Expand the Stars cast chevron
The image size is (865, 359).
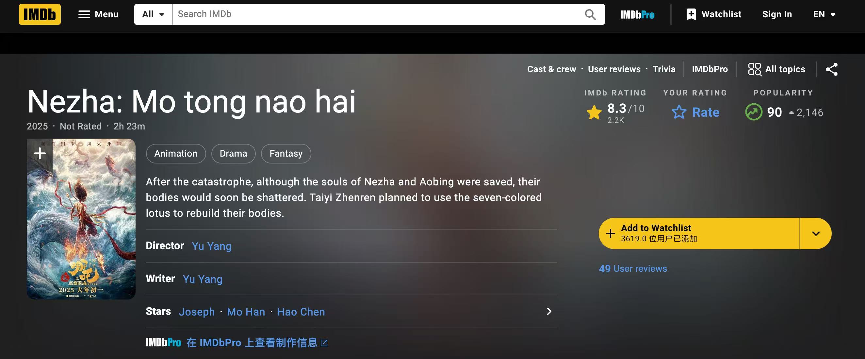[x=549, y=312]
